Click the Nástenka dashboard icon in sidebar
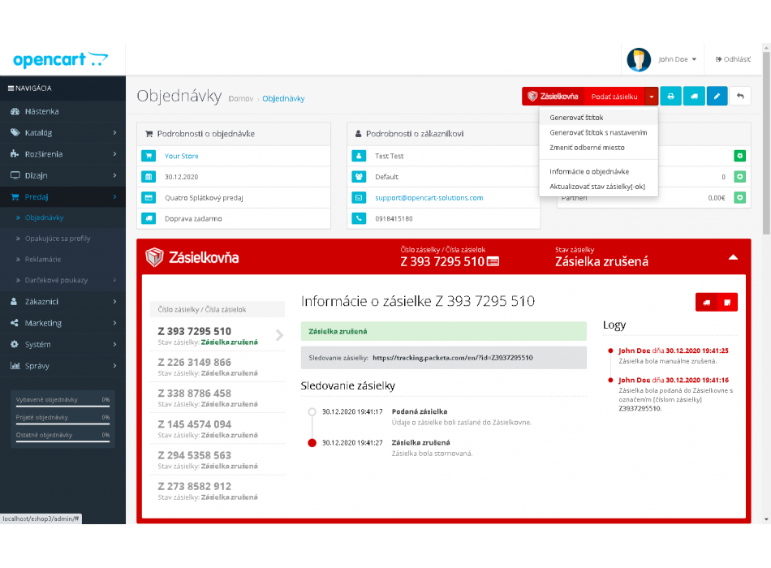 (15, 112)
